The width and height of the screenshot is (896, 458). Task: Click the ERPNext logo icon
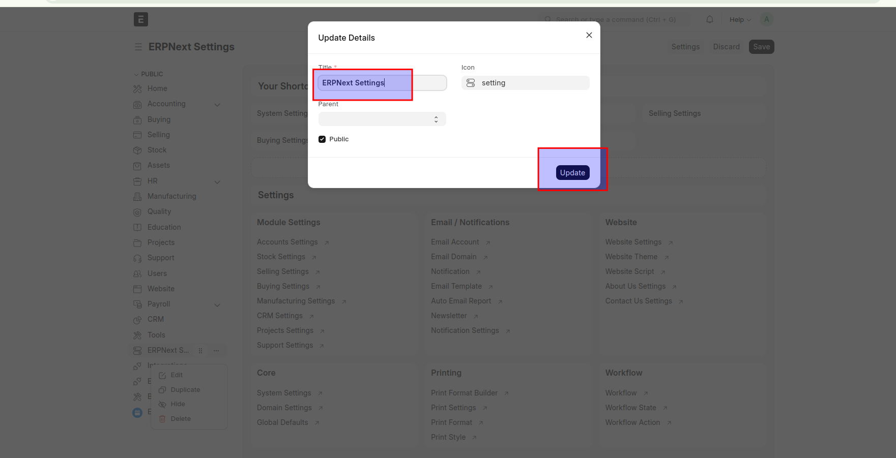[140, 19]
